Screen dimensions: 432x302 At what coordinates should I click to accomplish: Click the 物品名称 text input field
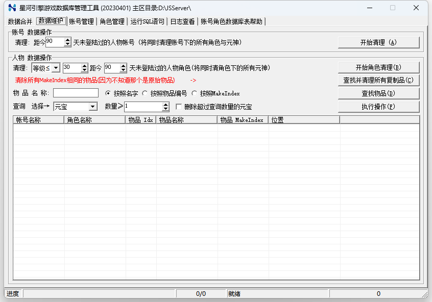[x=76, y=93]
